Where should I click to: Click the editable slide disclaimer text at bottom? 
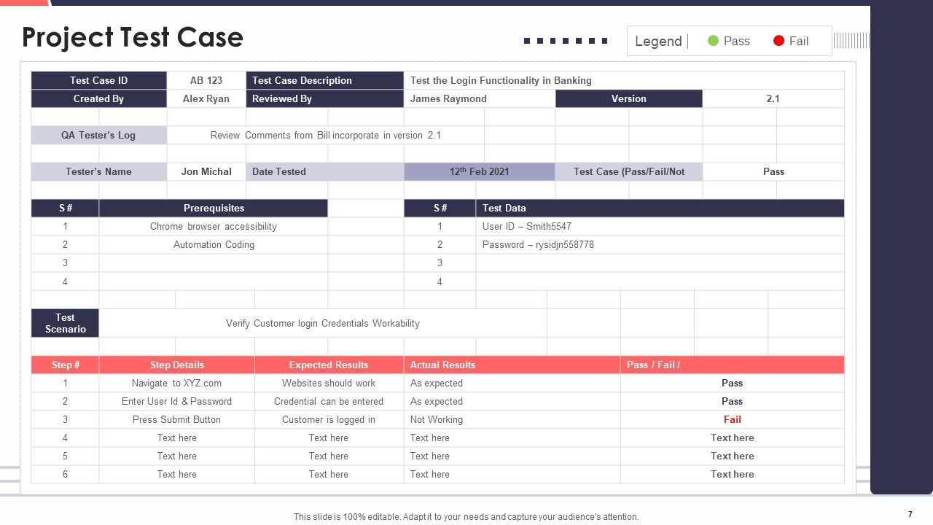pos(466,516)
